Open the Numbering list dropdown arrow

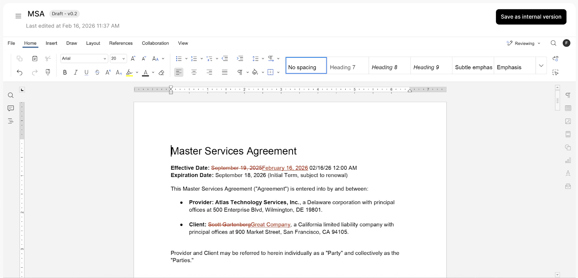tap(202, 58)
